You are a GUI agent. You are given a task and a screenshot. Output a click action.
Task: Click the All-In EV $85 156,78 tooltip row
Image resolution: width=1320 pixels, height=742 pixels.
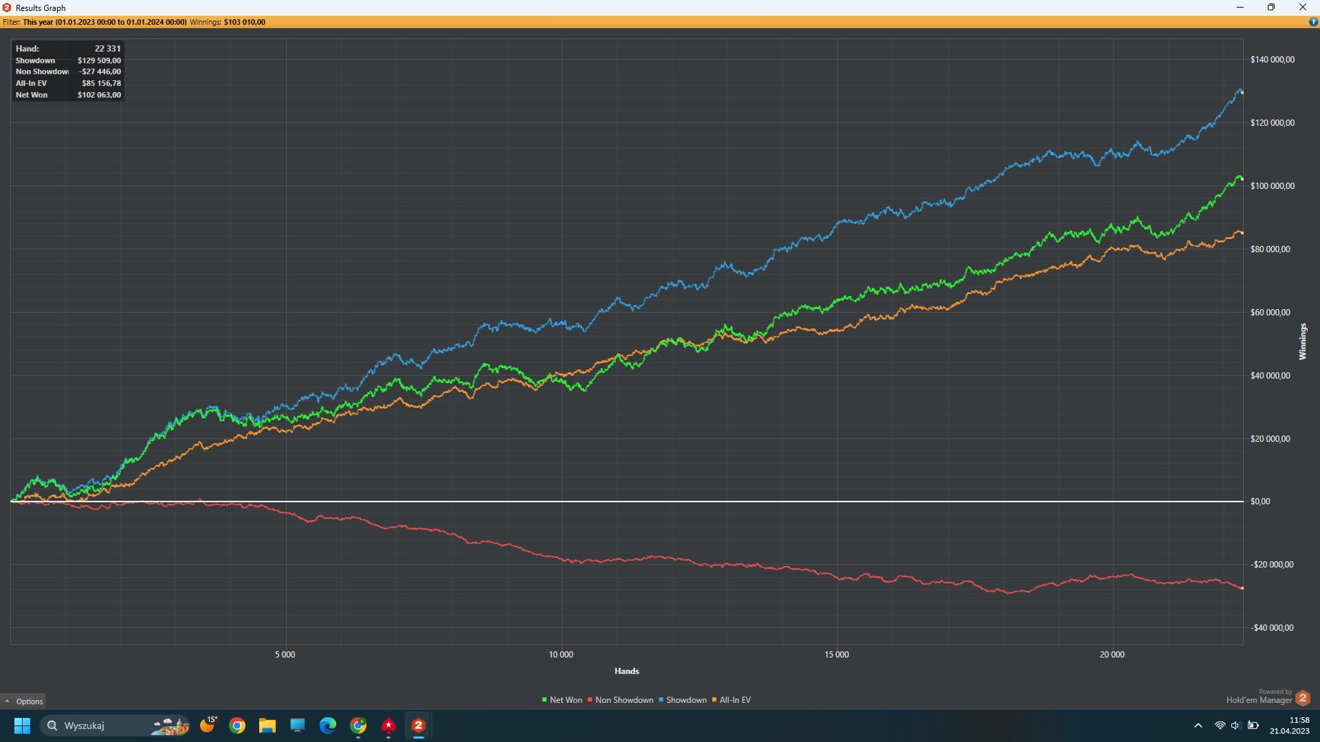(x=68, y=83)
